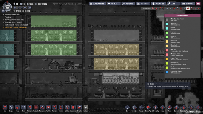This screenshot has width=203, height=114.
Task: Set game speed to fastest
Action: click(x=25, y=8)
